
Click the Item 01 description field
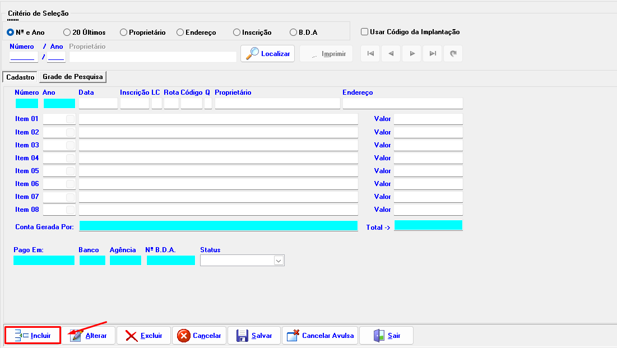coord(218,119)
